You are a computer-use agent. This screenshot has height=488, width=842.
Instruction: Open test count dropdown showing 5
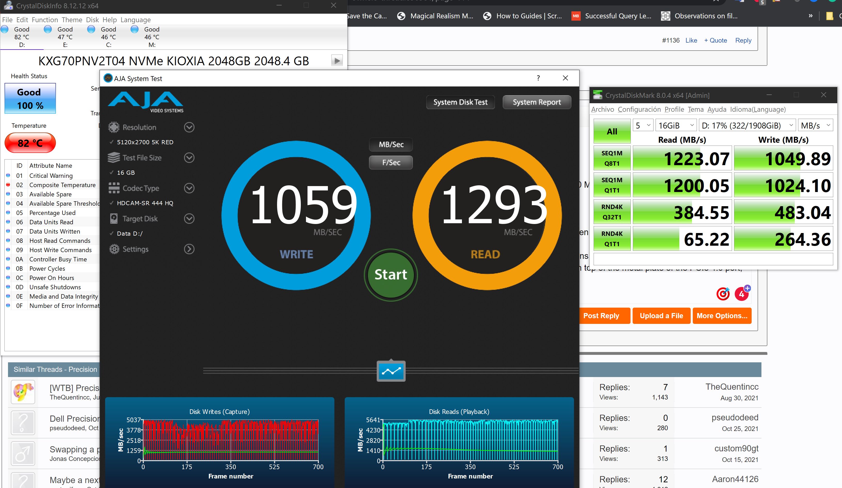643,126
